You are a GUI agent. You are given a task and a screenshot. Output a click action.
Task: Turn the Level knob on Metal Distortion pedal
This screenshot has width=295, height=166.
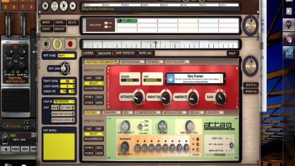pyautogui.click(x=9, y=51)
